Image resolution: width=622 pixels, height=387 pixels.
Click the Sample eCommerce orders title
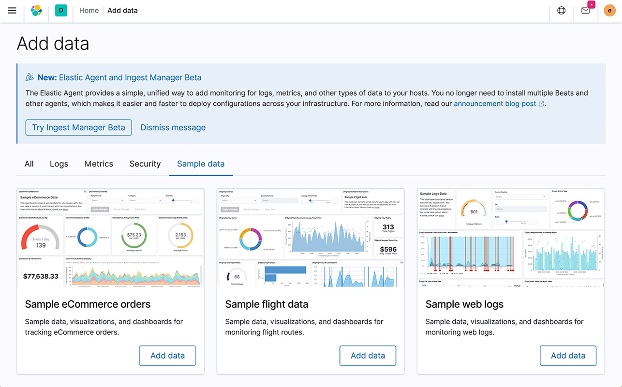88,304
